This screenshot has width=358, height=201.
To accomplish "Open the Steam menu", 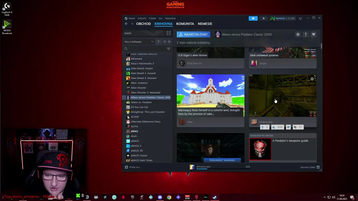I will 130,18.
